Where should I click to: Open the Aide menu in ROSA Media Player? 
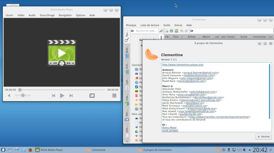(92, 15)
